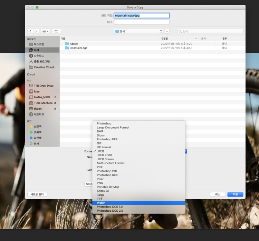The width and height of the screenshot is (259, 241).
Task: Click the 새로운 폴더 button
Action: [37, 194]
